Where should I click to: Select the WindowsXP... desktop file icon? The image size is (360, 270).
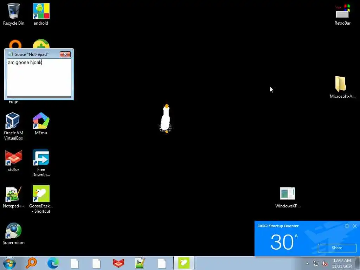(288, 197)
